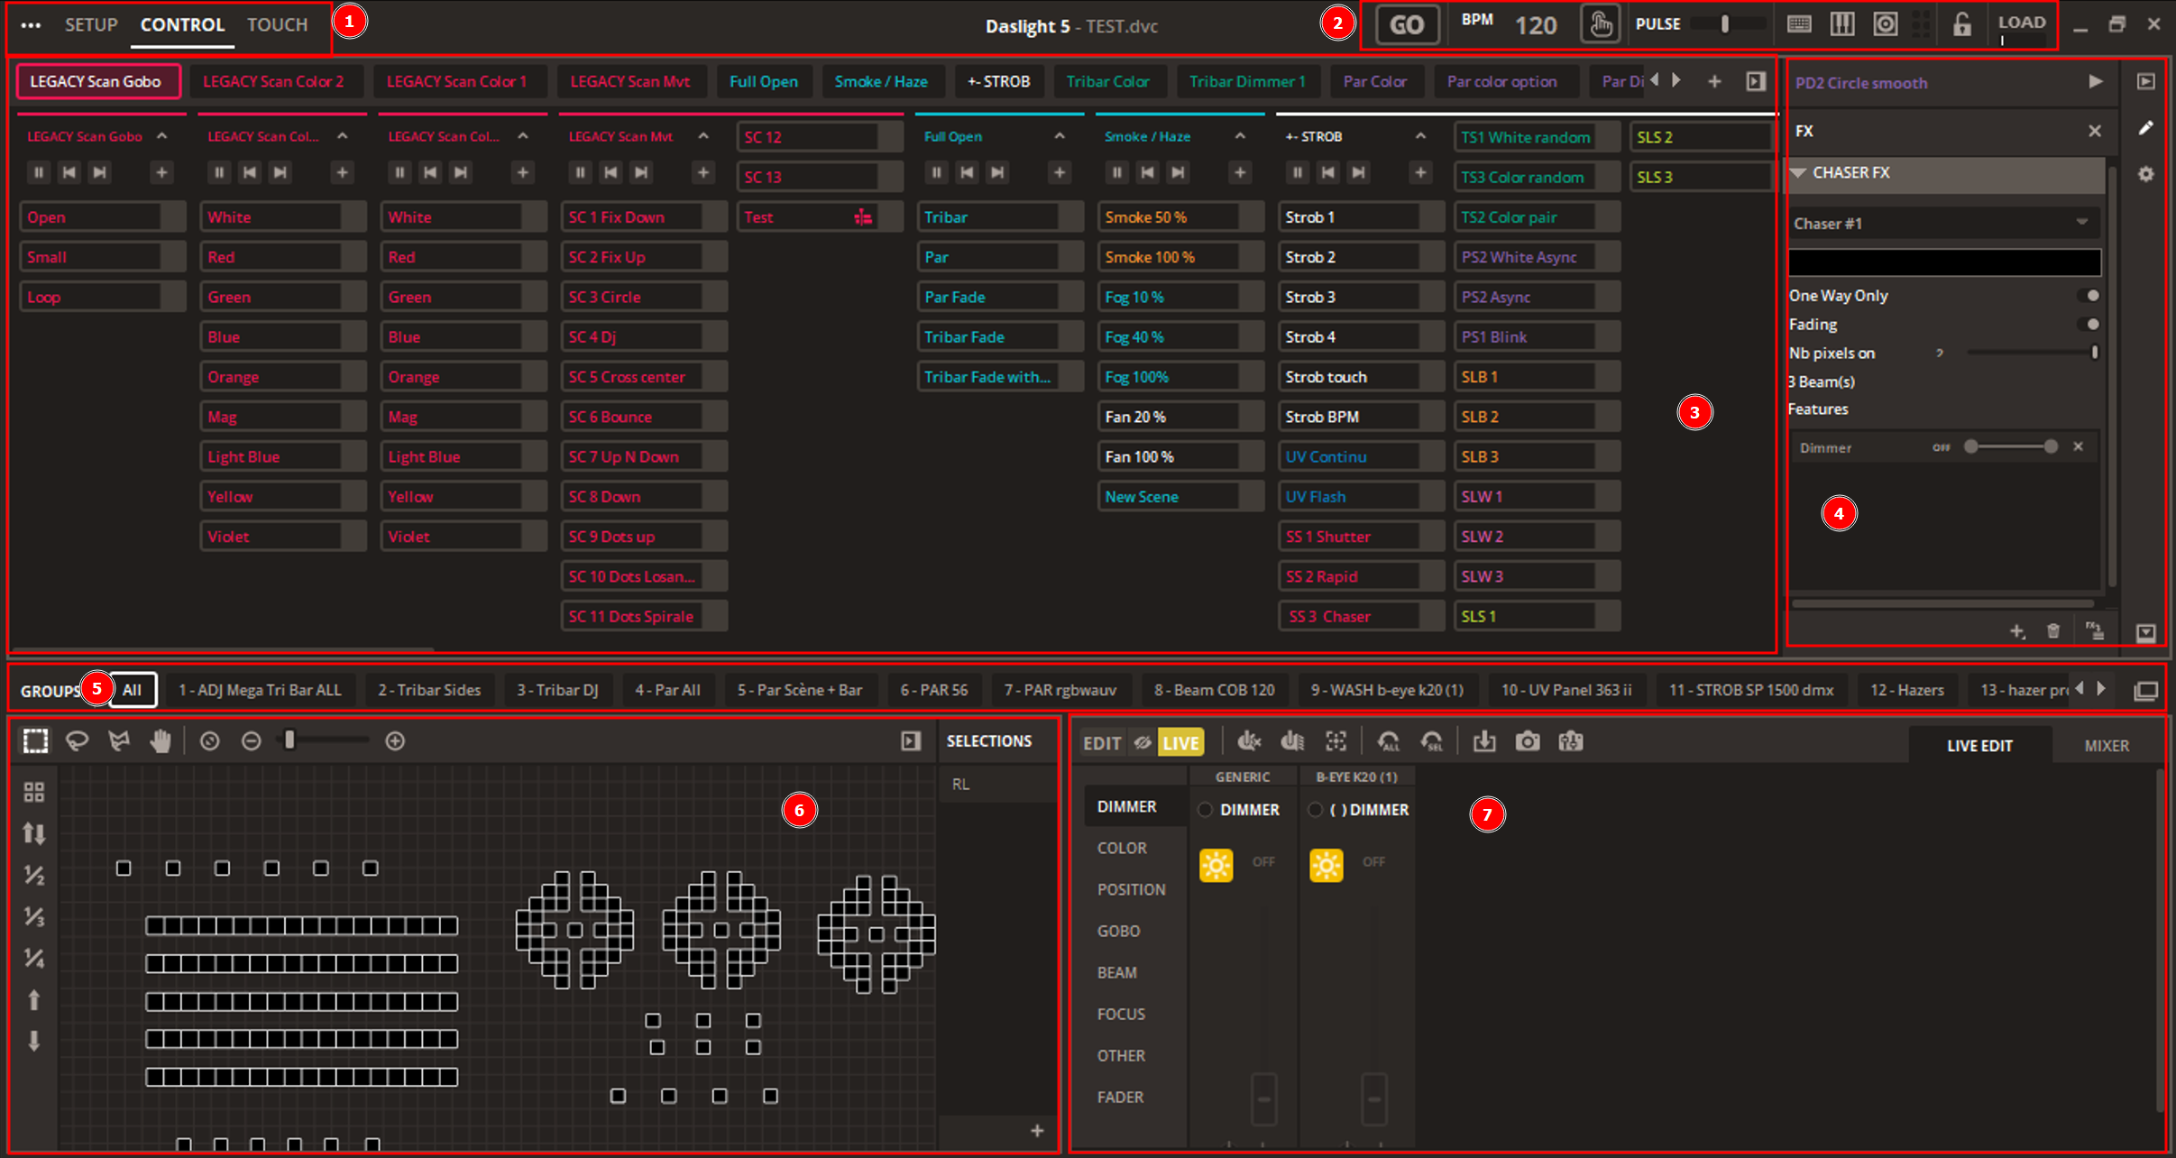This screenshot has width=2176, height=1158.
Task: Click the one-third selection filter icon
Action: click(x=34, y=916)
